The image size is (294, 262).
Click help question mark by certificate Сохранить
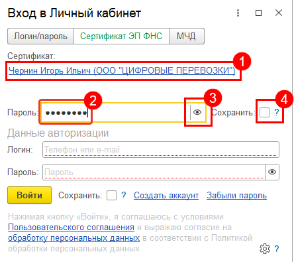277,112
